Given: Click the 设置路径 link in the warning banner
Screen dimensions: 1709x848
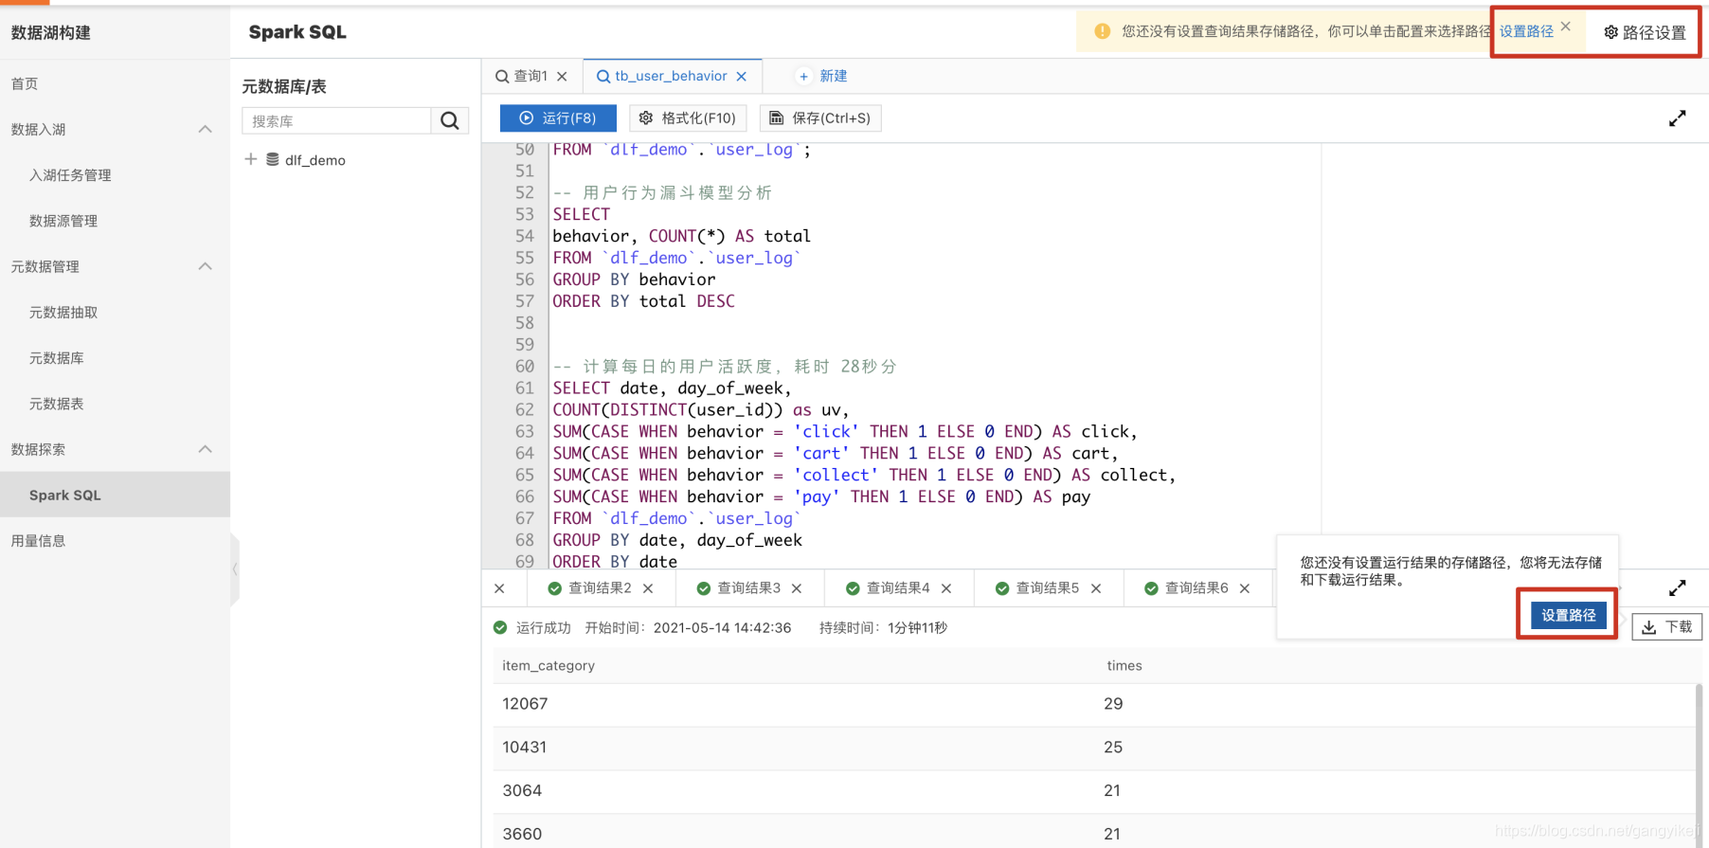Looking at the screenshot, I should (x=1526, y=31).
